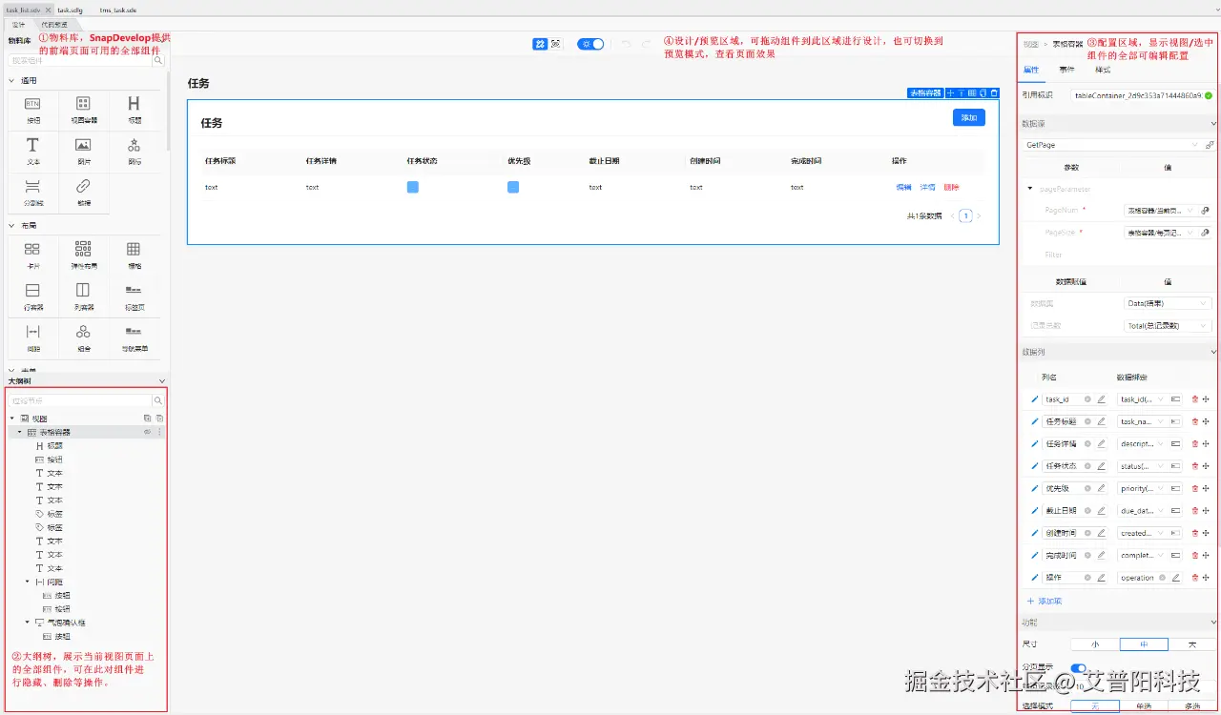Collapse the 数据源 section in config panel
This screenshot has height=715, width=1221.
click(1213, 124)
